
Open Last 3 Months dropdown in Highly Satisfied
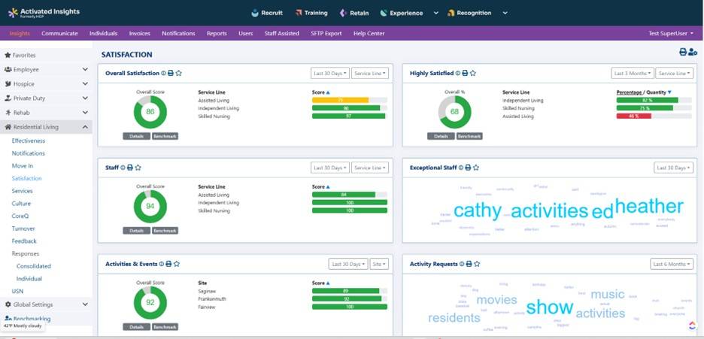[632, 73]
